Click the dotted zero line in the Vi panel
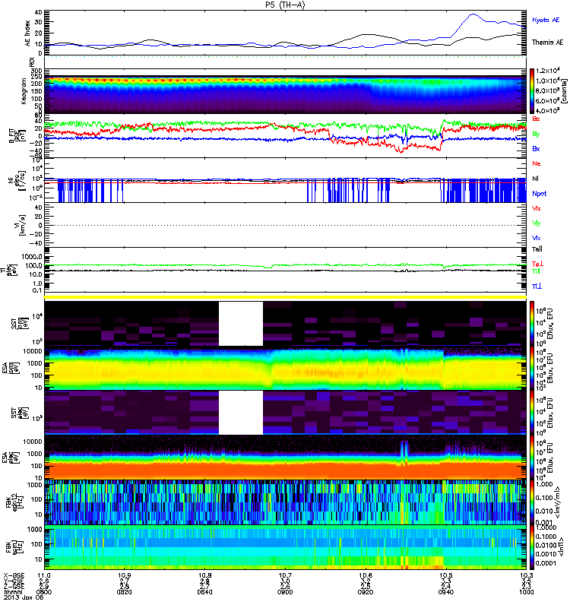This screenshot has height=608, width=570. [286, 225]
